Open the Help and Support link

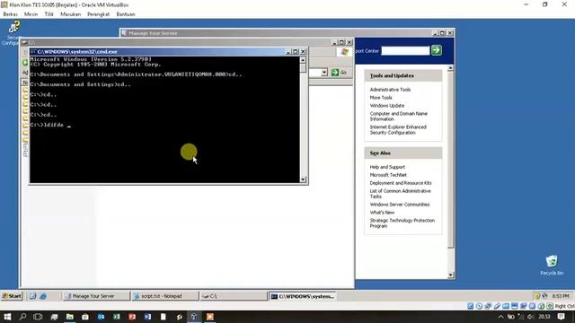coord(387,167)
